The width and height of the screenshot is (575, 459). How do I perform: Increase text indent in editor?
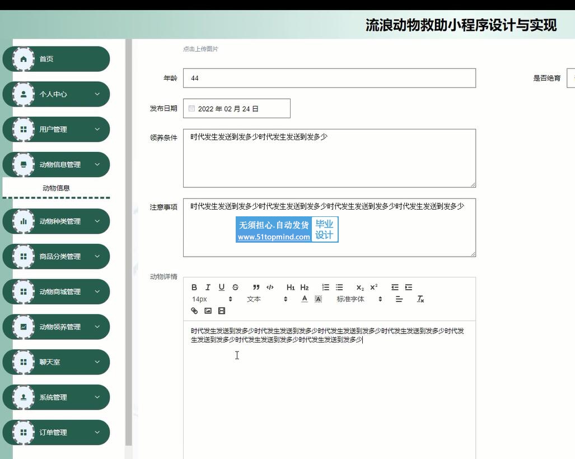[x=409, y=287]
